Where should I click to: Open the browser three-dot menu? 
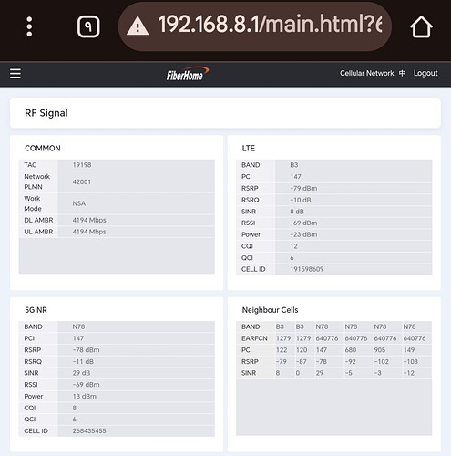point(29,26)
